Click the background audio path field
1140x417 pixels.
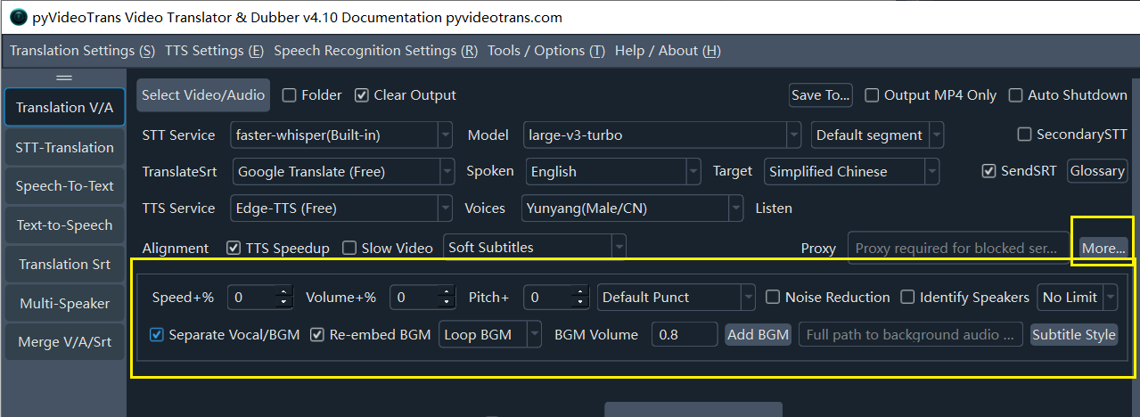click(x=910, y=335)
